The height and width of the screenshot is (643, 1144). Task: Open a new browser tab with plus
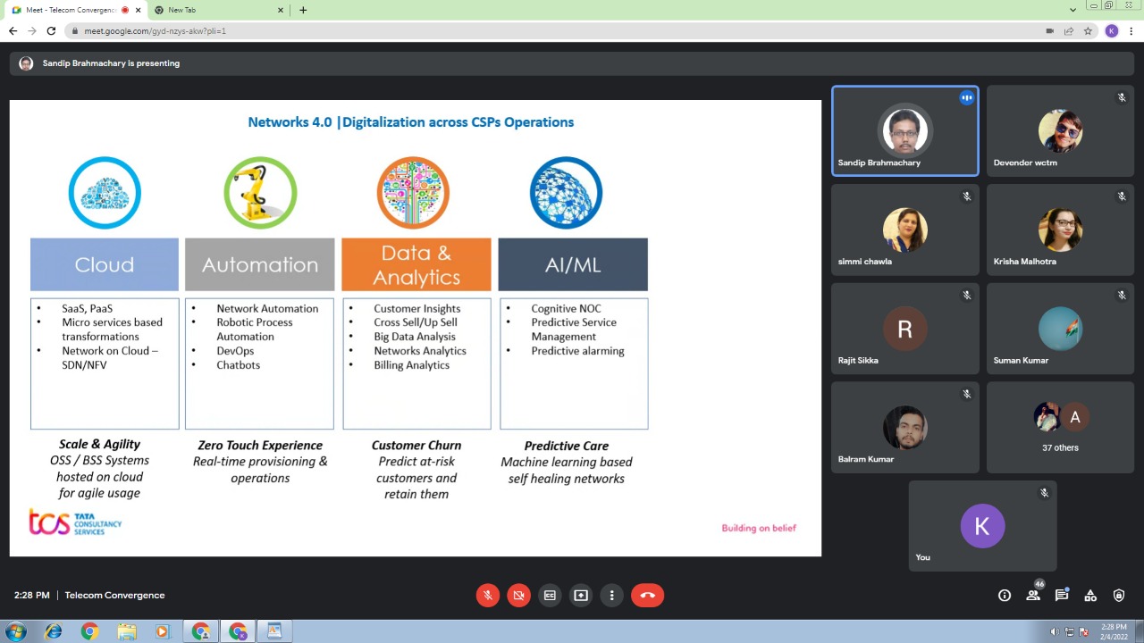[303, 10]
